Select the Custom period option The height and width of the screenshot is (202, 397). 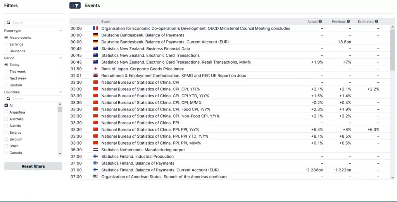[6, 85]
